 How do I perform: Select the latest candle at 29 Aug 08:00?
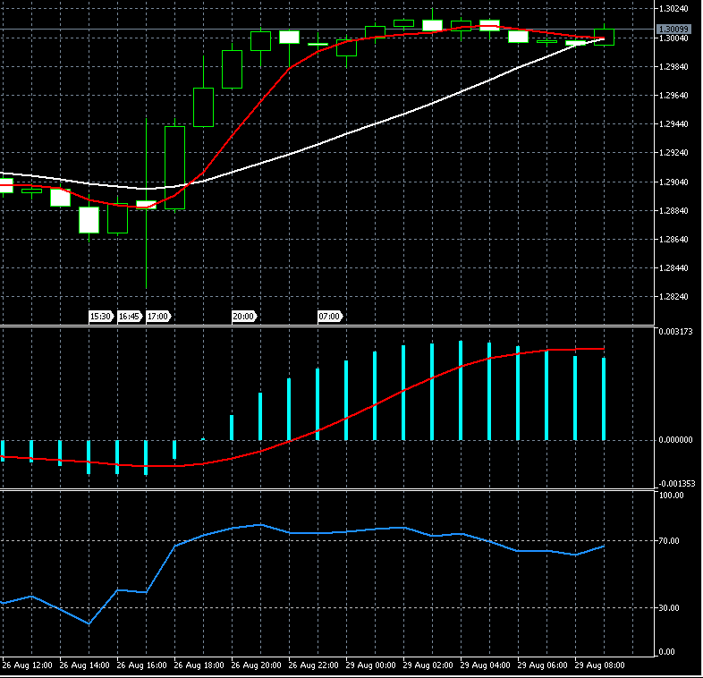pos(605,37)
